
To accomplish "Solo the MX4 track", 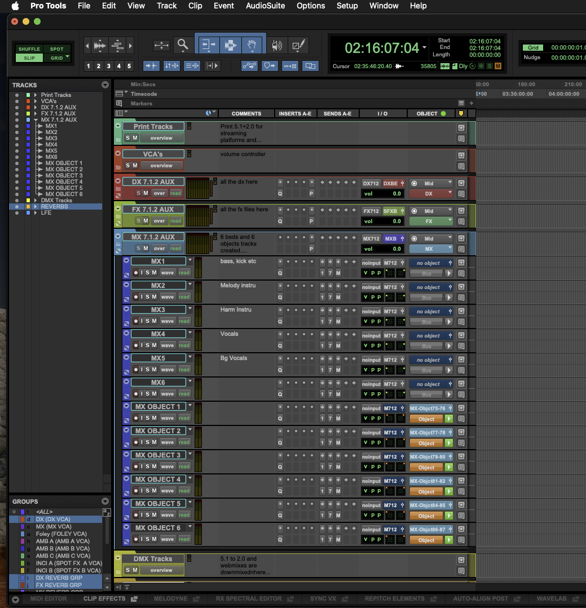I will pyautogui.click(x=147, y=345).
